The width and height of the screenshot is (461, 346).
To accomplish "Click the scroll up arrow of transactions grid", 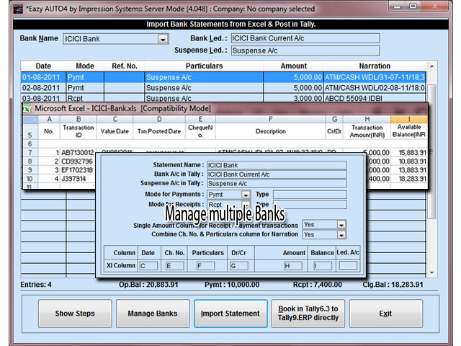I will click(x=431, y=66).
